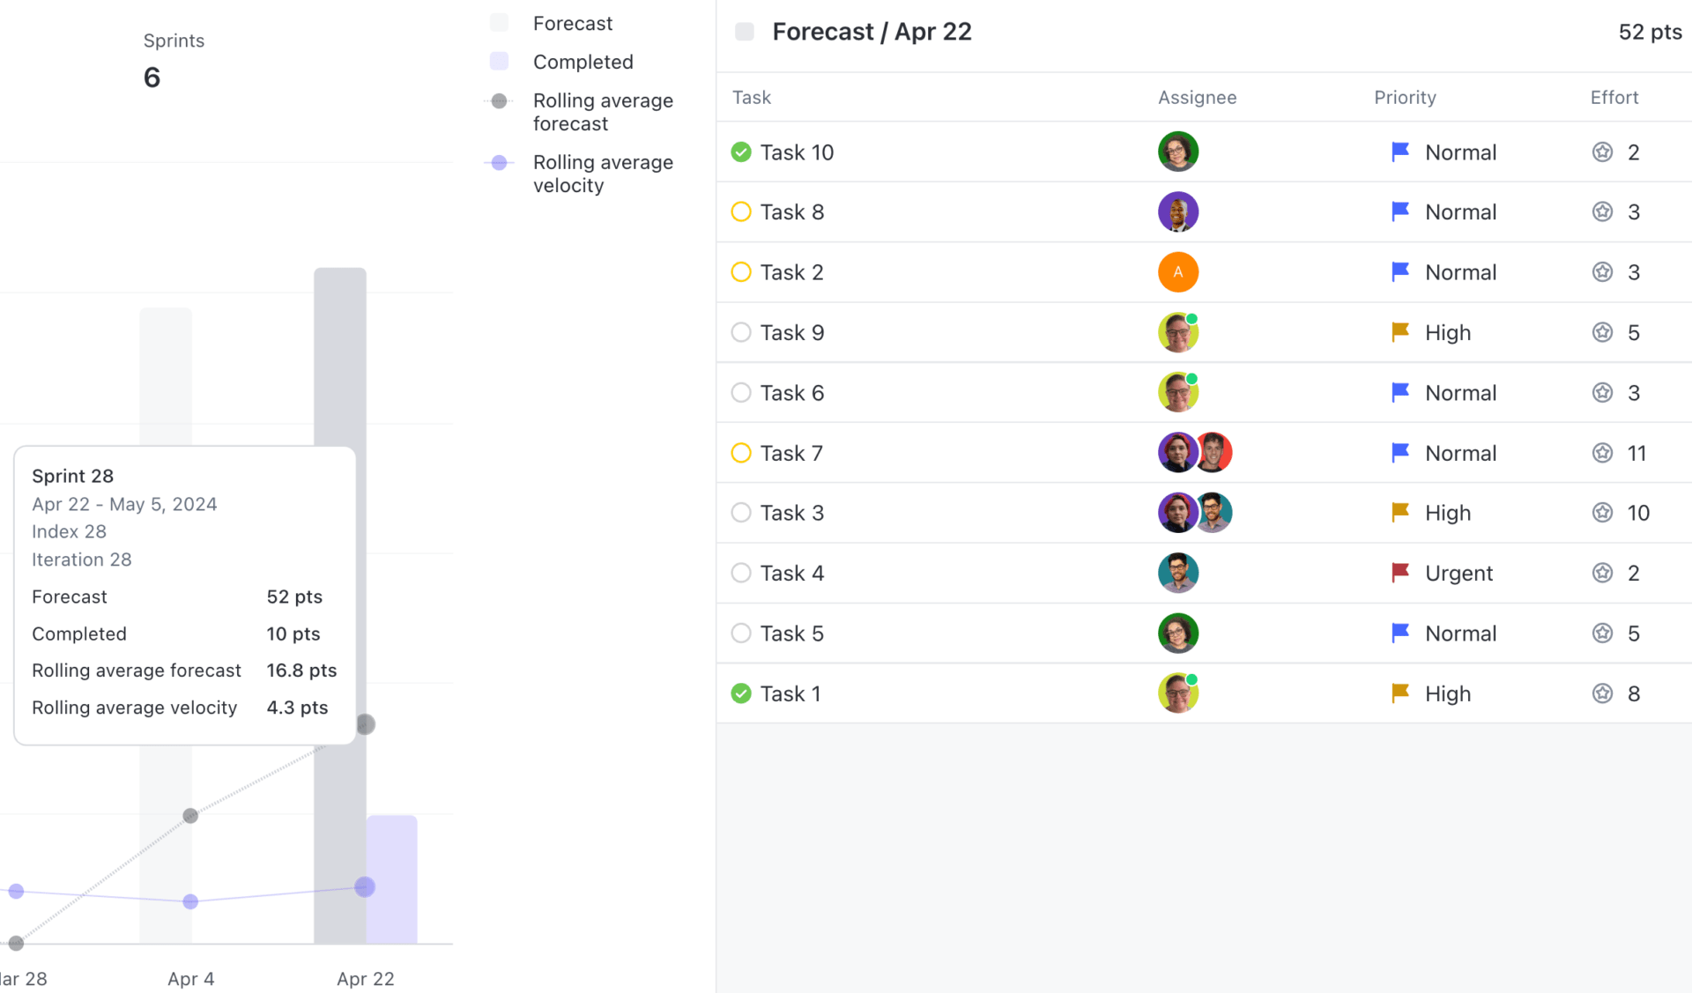The image size is (1692, 993).
Task: Toggle the yellow completion circle on Task 8
Action: [741, 211]
